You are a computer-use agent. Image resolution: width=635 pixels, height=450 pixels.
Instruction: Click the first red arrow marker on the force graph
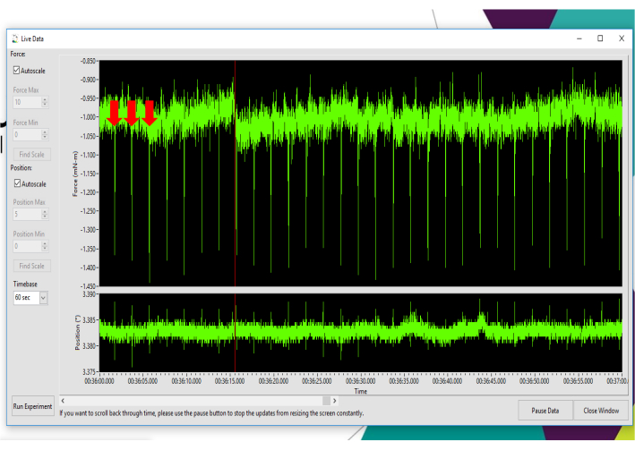(x=114, y=113)
